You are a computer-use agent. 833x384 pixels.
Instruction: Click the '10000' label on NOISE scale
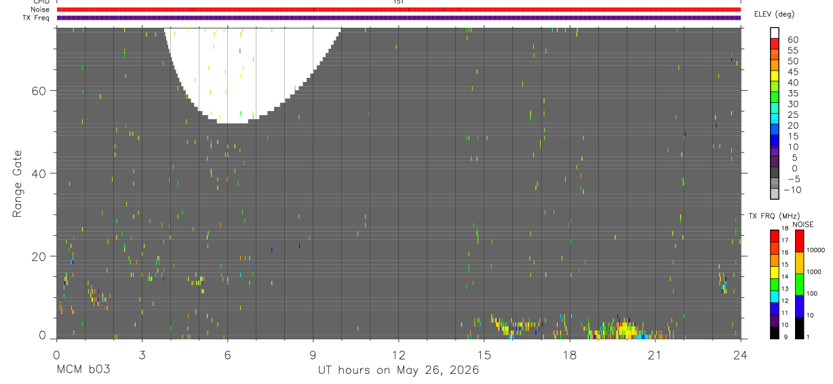[x=815, y=250]
